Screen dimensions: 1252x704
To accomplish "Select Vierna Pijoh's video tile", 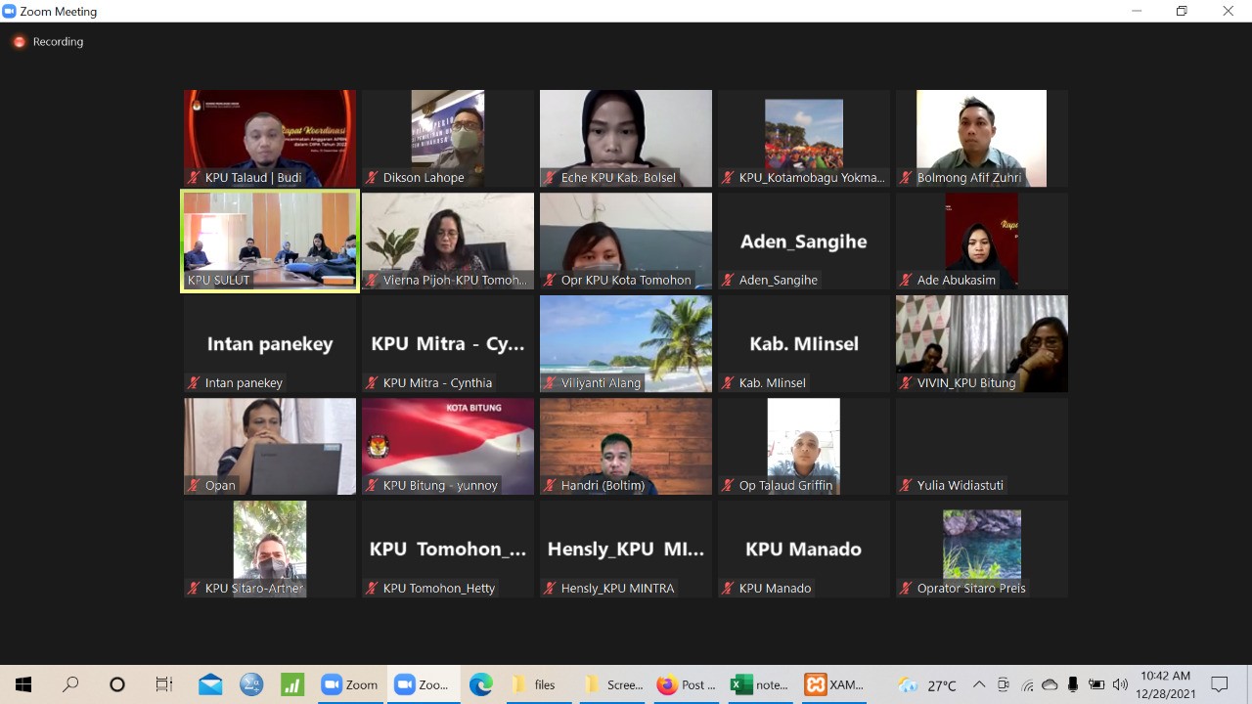I will (x=448, y=240).
